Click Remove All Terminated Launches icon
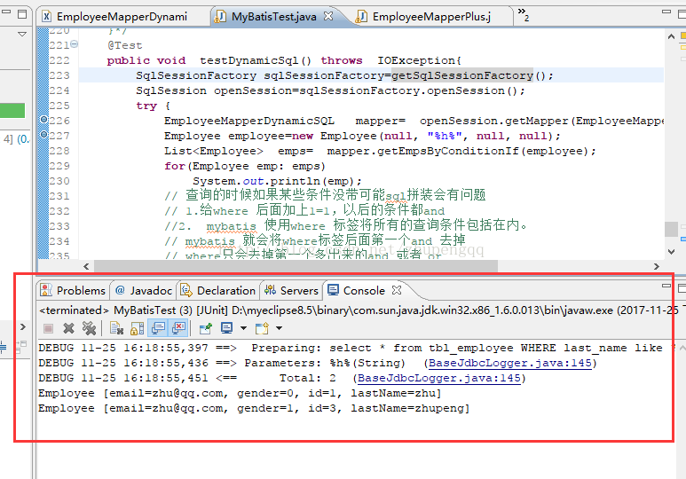 [x=89, y=328]
